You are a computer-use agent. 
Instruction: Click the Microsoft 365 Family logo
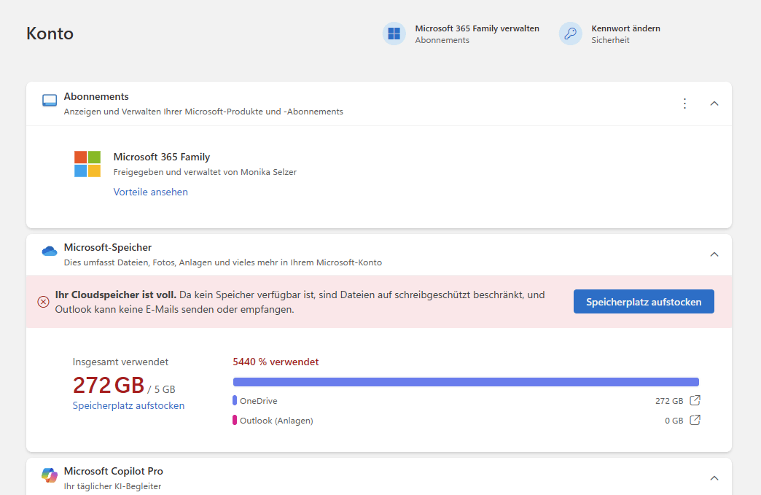tap(87, 164)
